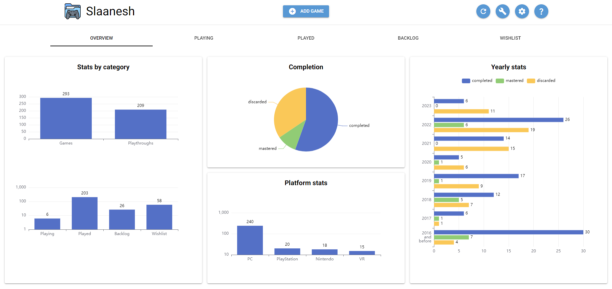612x289 pixels.
Task: Click the 2022 discarded bar showing 19
Action: click(481, 130)
